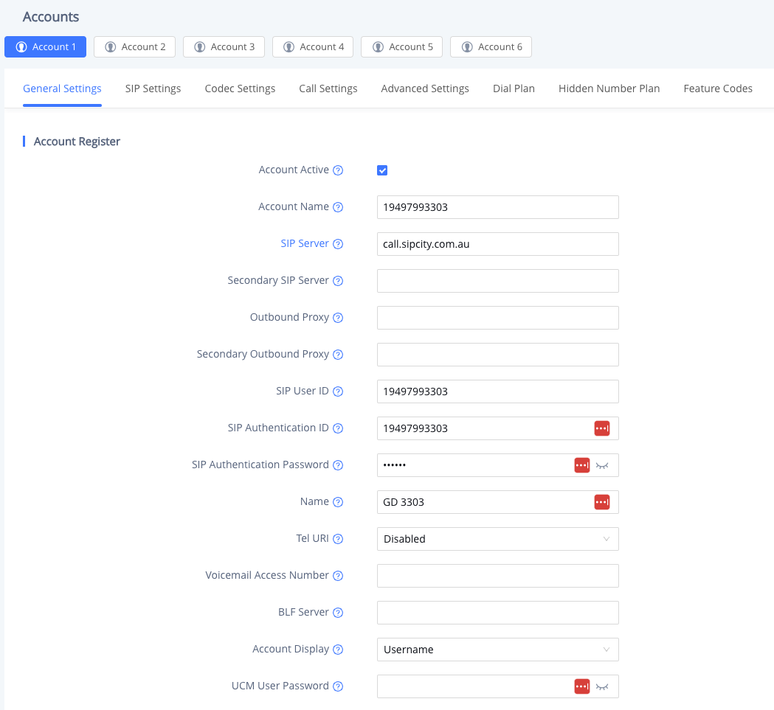The image size is (774, 710).
Task: Focus the Voicemail Access Number field
Action: pyautogui.click(x=497, y=576)
